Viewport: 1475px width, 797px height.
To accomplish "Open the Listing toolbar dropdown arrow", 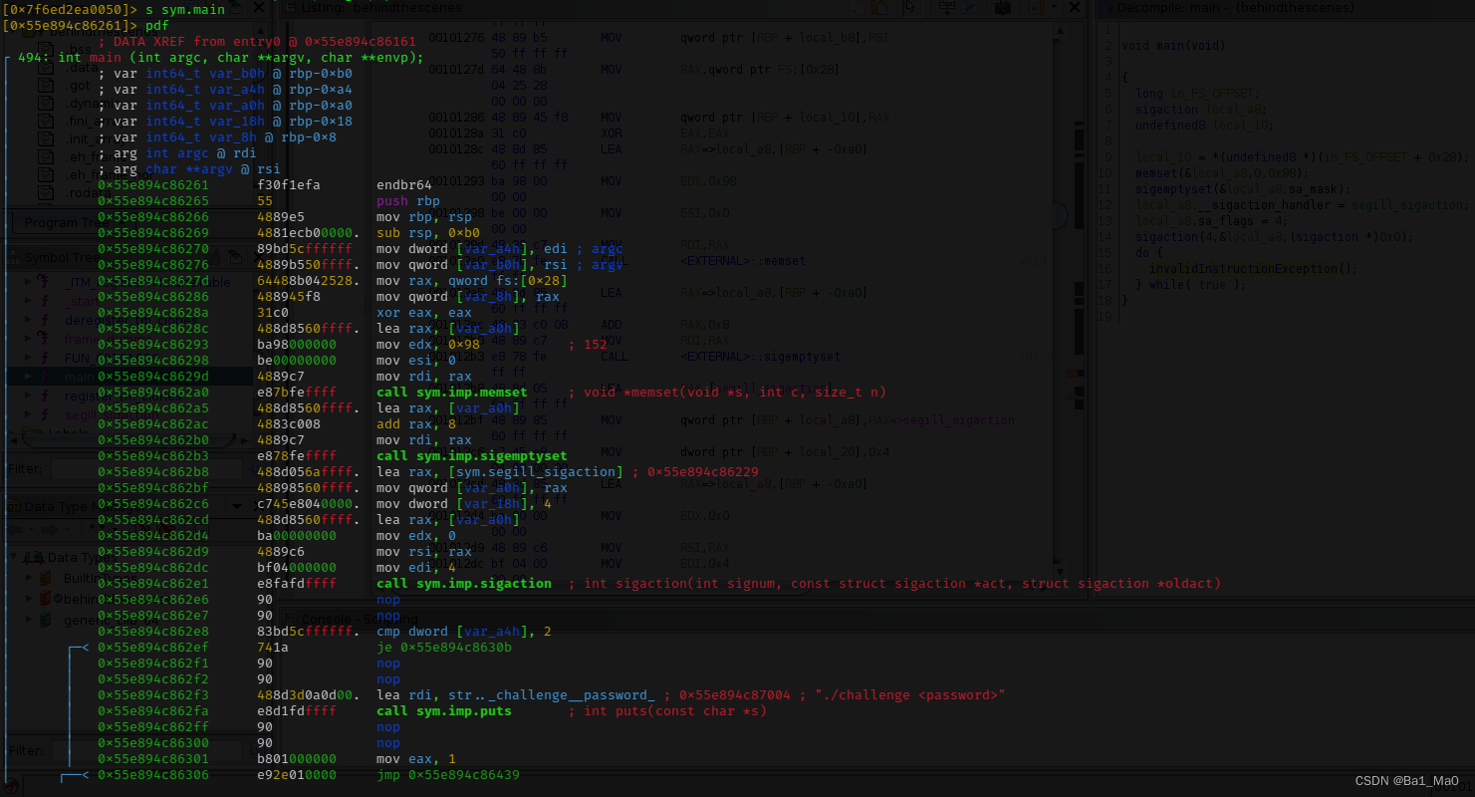I will [1054, 7].
